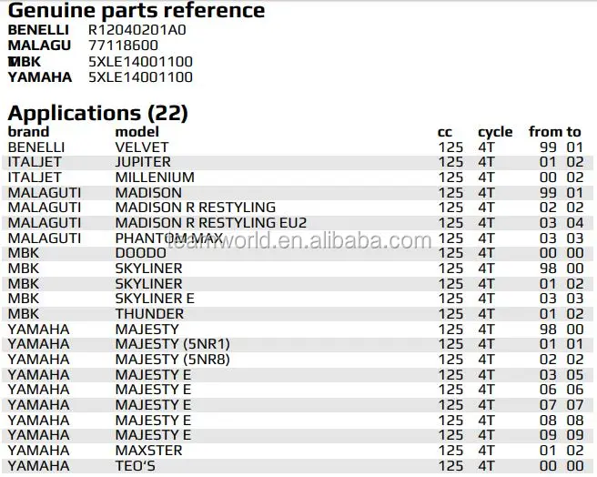597x477 pixels.
Task: Click the SKYLINER E model
Action: (155, 299)
